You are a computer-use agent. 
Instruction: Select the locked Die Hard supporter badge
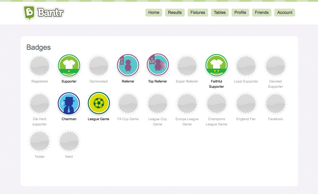(40, 103)
